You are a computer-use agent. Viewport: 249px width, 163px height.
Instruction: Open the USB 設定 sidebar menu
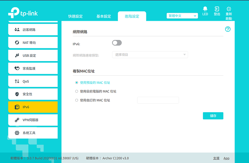pos(33,55)
